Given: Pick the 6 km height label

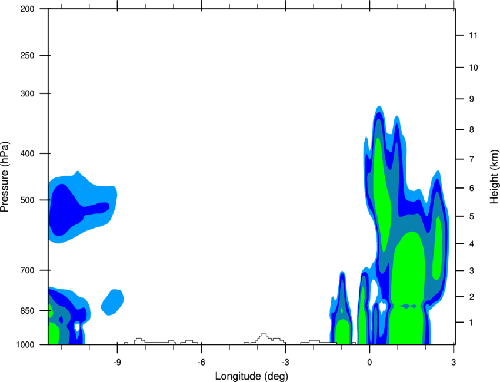Looking at the screenshot, I should 471,188.
